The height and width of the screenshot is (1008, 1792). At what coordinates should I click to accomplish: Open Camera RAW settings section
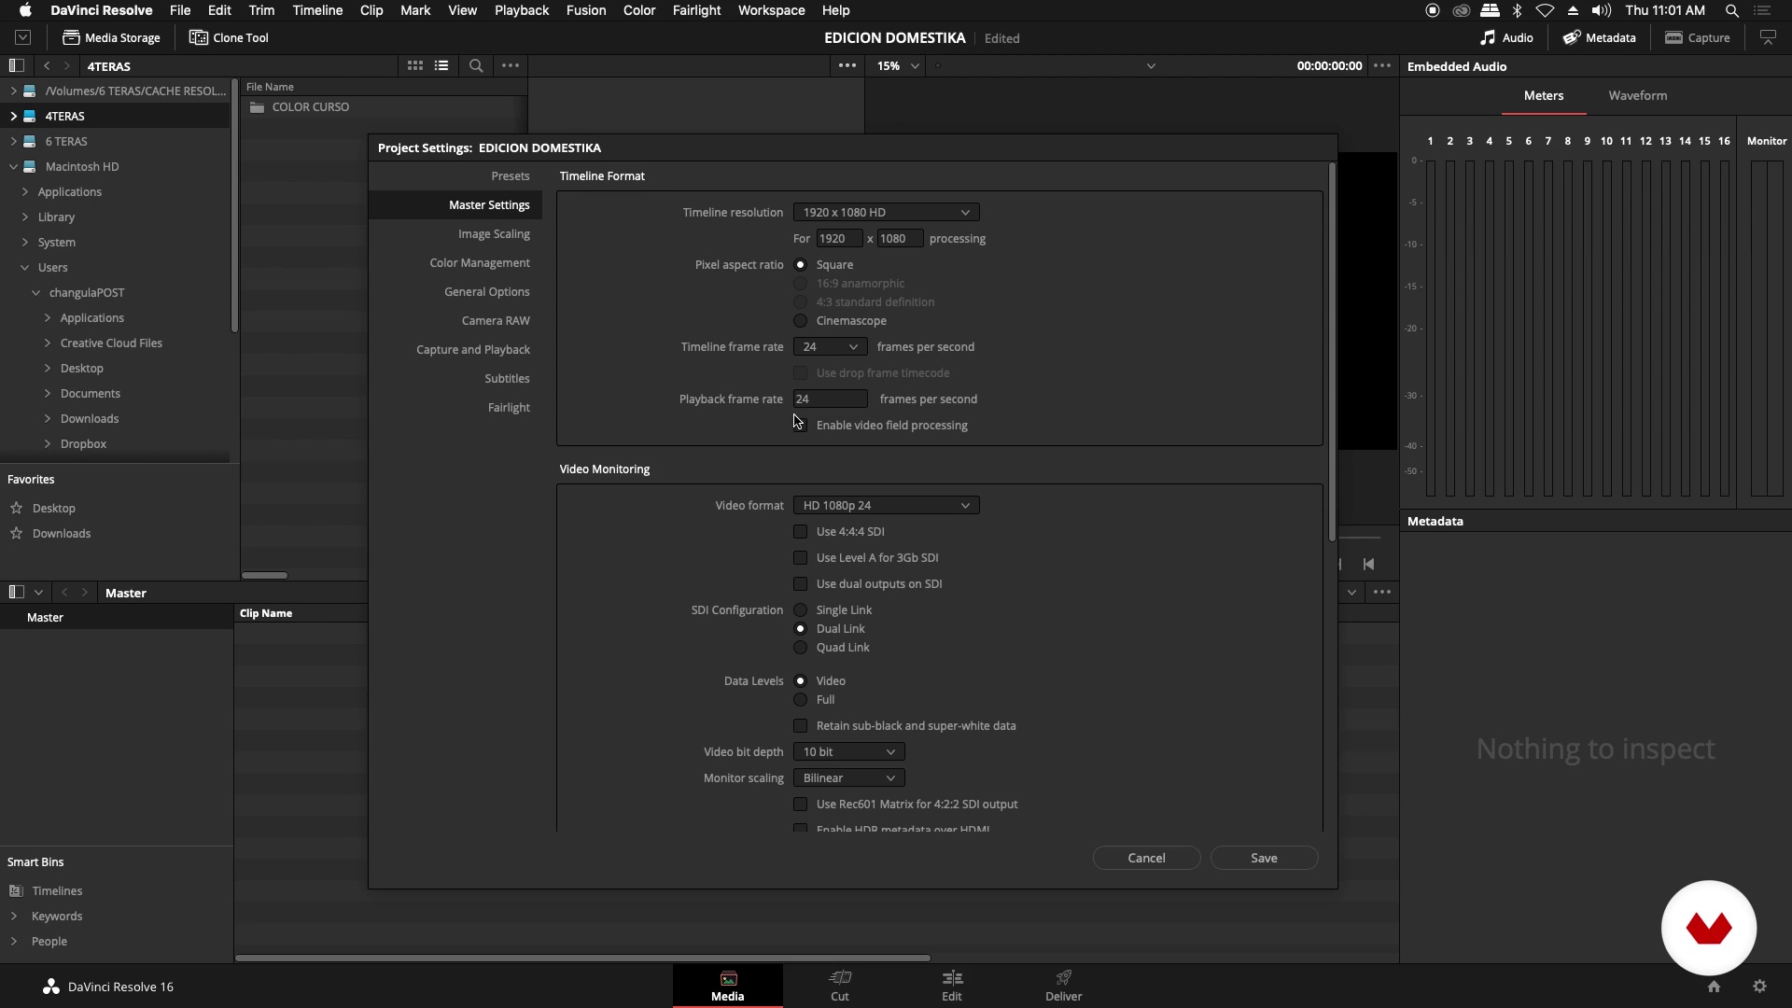tap(496, 321)
